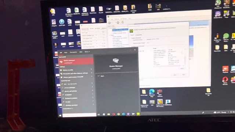Select highlighted 3D settings item in NVIDIA tree
The image size is (235, 132).
(120, 30)
